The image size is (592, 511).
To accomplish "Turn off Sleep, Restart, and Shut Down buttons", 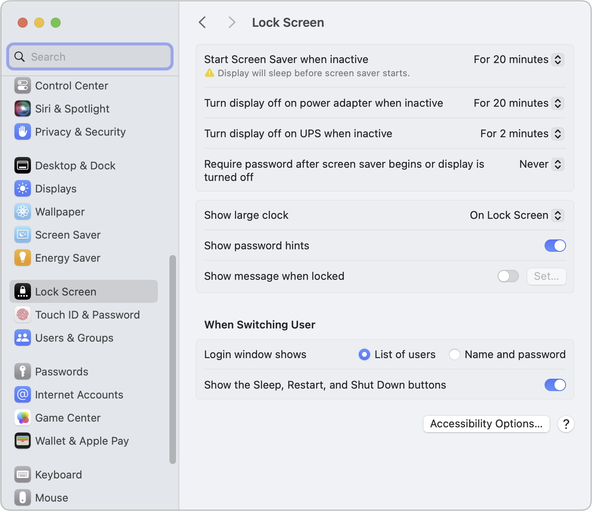I will point(555,384).
